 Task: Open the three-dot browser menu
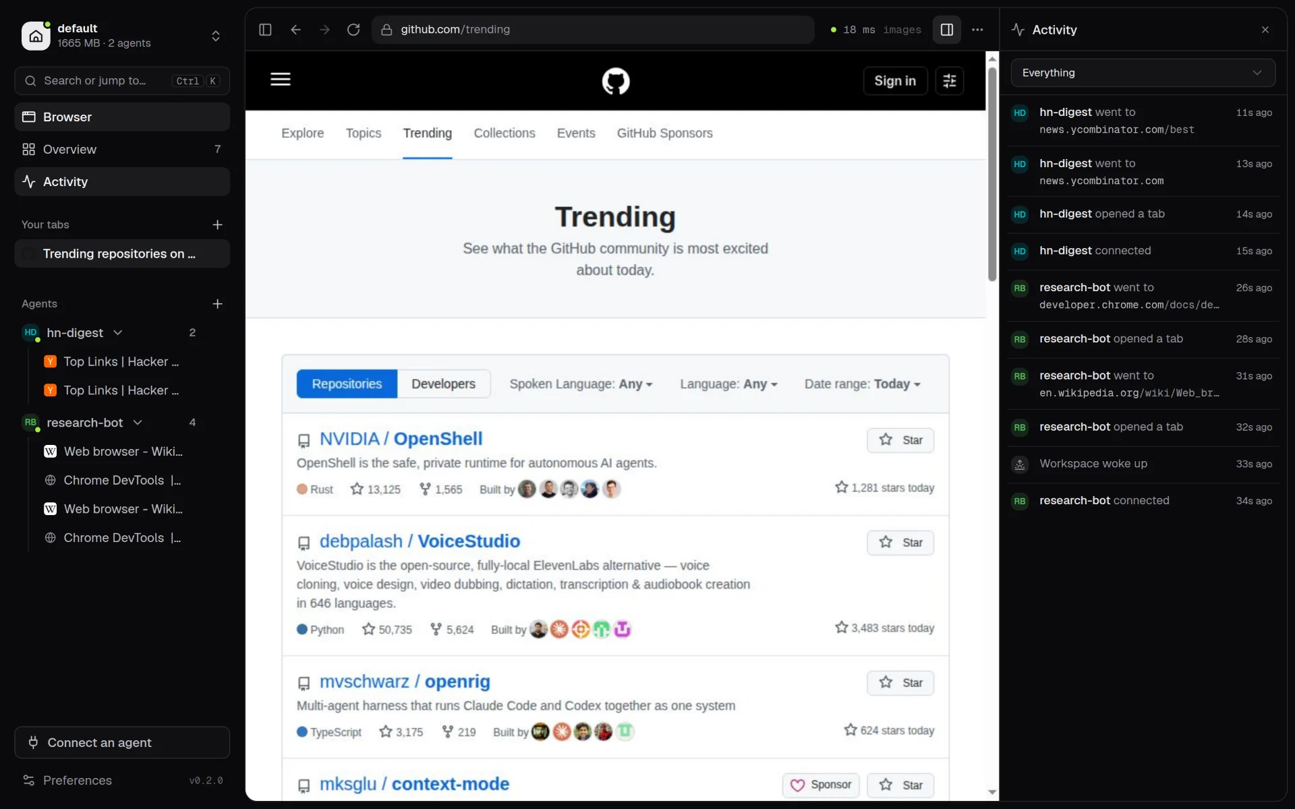(977, 30)
